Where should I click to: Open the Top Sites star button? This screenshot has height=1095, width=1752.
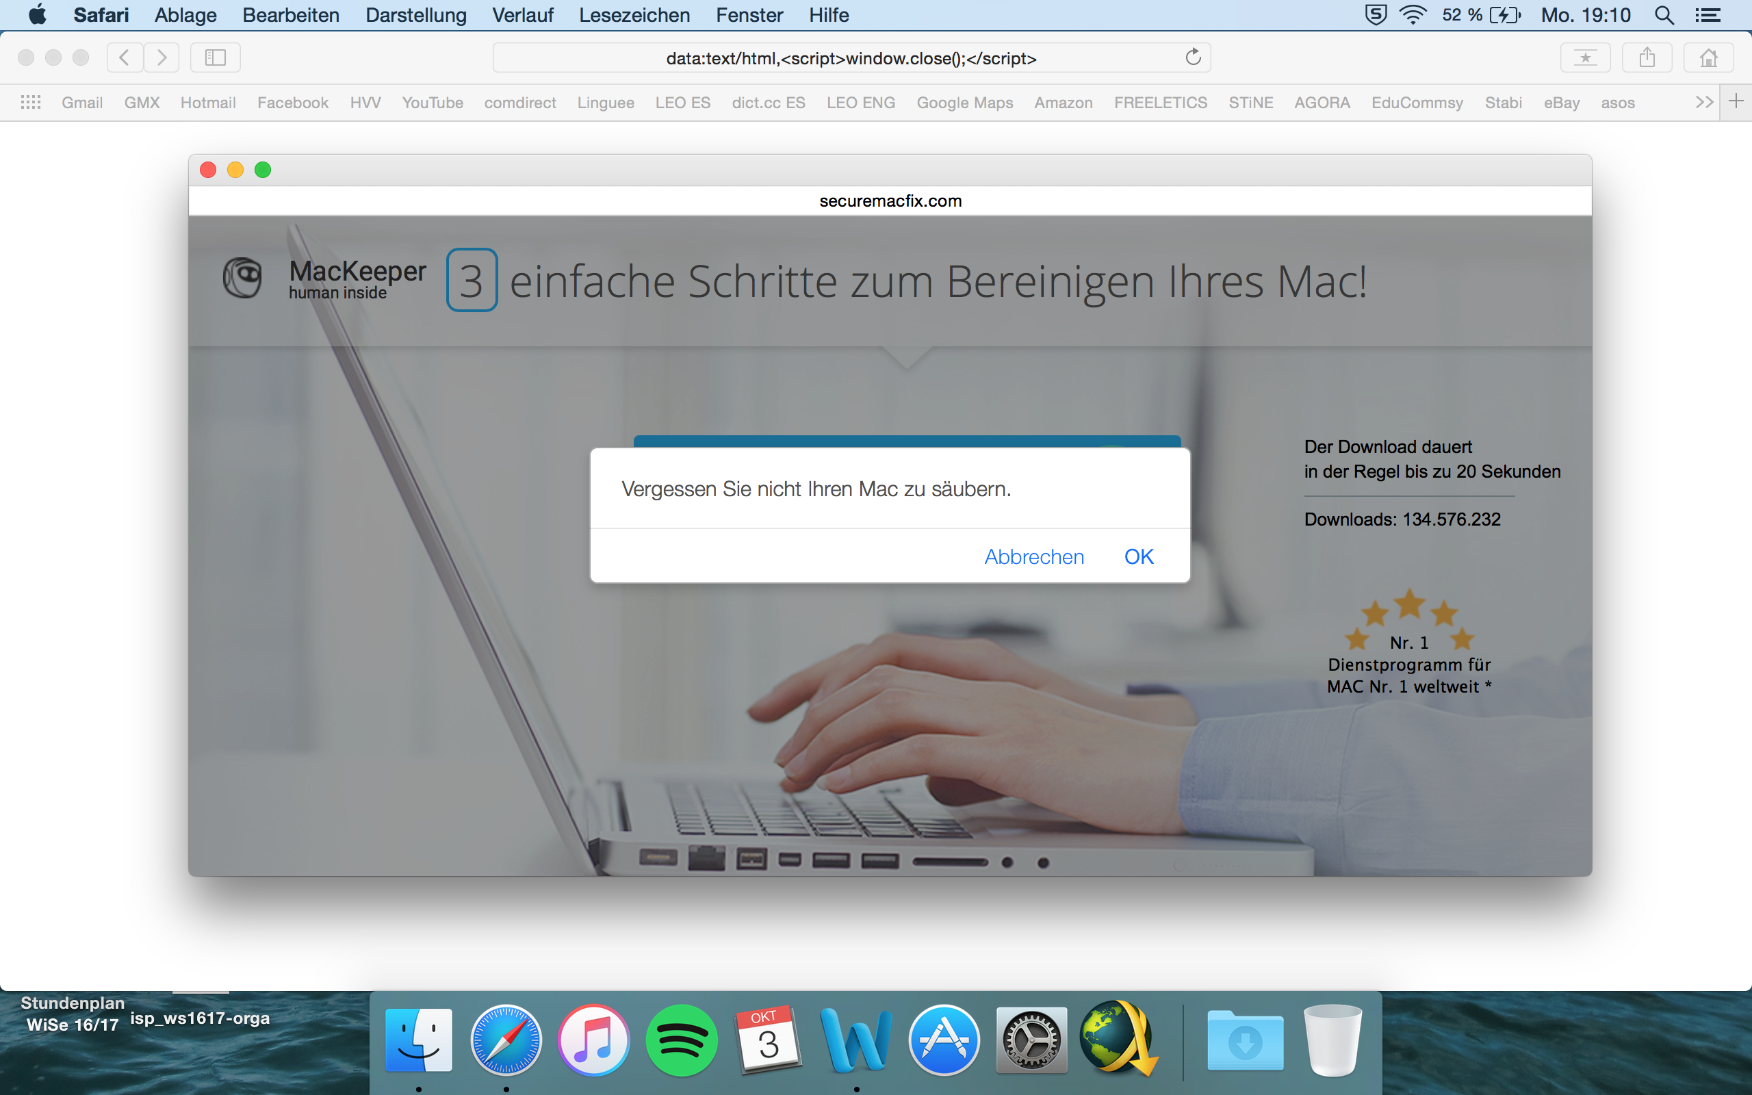tap(1585, 57)
